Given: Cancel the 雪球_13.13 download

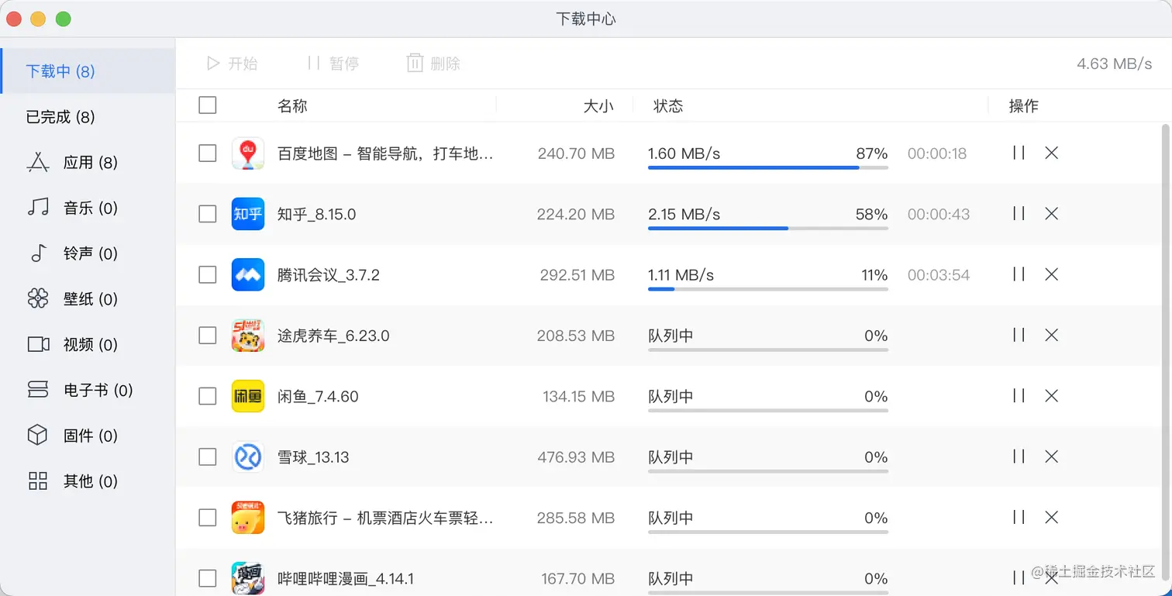Looking at the screenshot, I should pos(1051,456).
